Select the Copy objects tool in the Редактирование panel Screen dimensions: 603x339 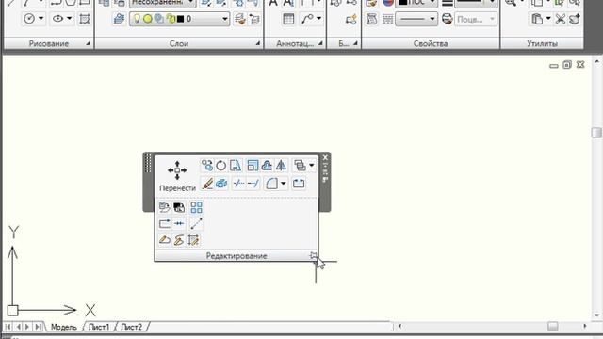coord(207,166)
